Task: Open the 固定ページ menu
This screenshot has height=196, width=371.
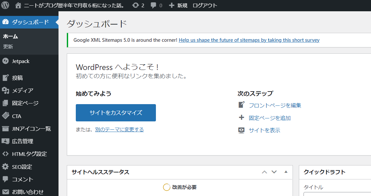Action: pyautogui.click(x=29, y=103)
